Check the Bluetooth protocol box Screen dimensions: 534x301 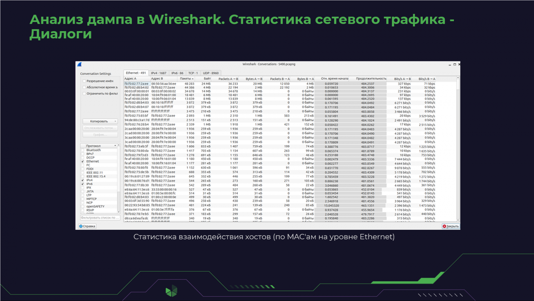point(82,150)
